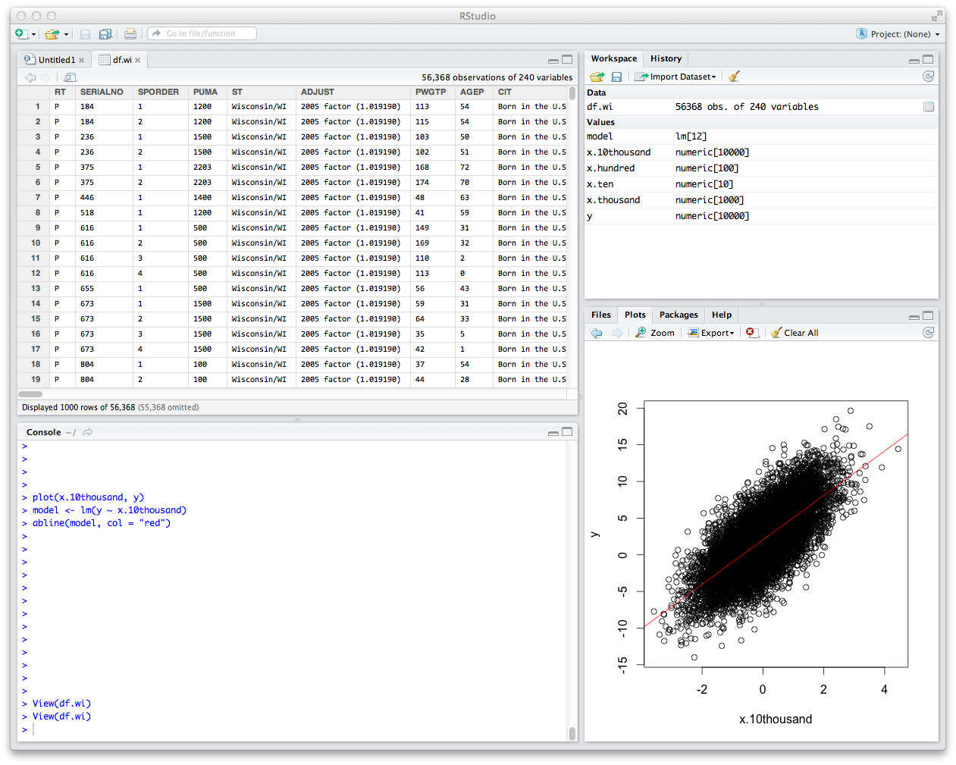Clear the workspace using the broom icon
The height and width of the screenshot is (765, 956).
732,77
